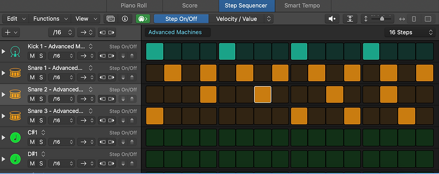Open the D#1 row playback direction selector
Screen dimensions: 439x174
pyautogui.click(x=86, y=163)
